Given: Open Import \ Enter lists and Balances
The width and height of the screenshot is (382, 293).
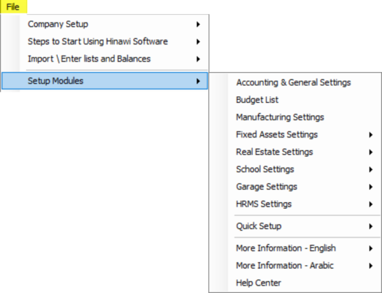Looking at the screenshot, I should click(105, 59).
